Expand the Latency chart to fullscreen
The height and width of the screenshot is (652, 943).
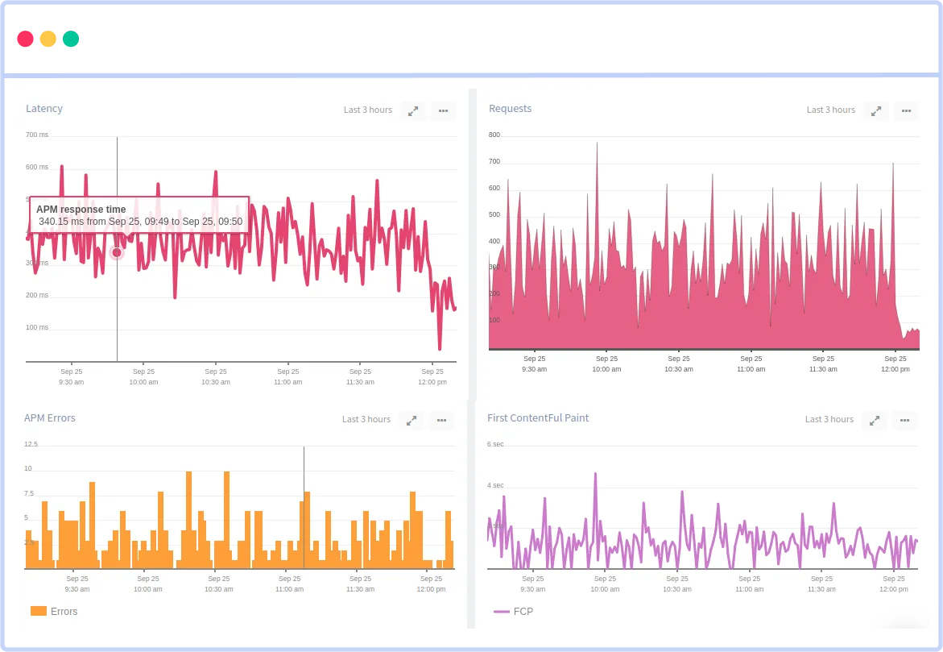[413, 110]
